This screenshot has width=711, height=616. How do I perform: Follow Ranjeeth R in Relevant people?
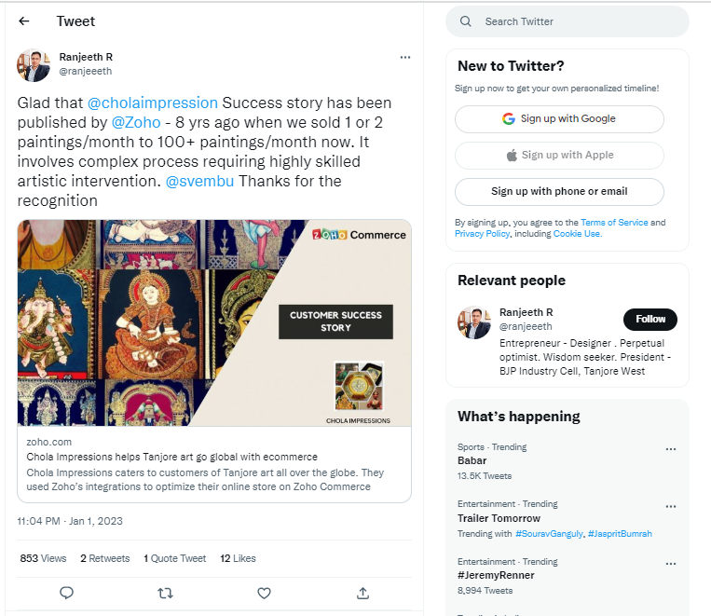click(x=649, y=319)
